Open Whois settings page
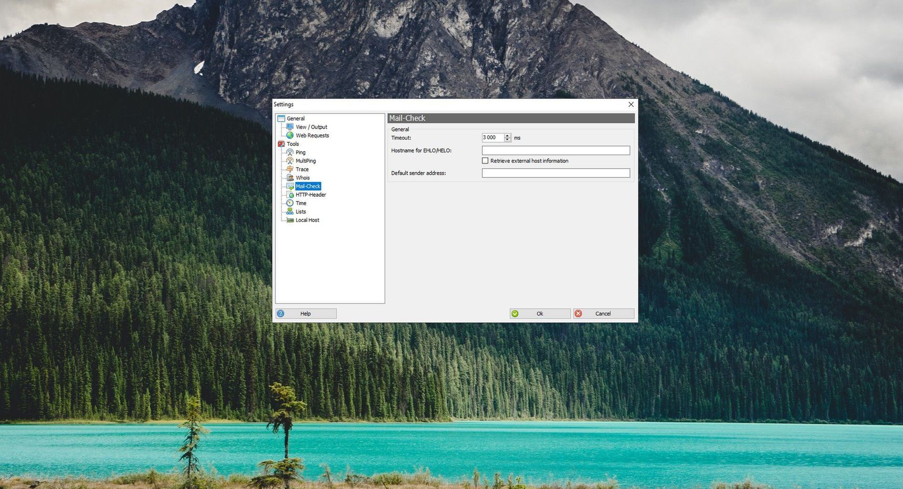The width and height of the screenshot is (903, 489). pyautogui.click(x=302, y=178)
